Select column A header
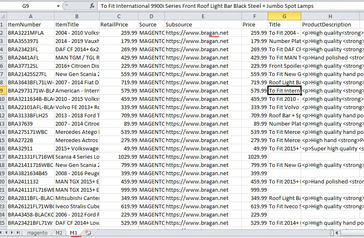Screen dimensions: 364x238 (31, 16)
